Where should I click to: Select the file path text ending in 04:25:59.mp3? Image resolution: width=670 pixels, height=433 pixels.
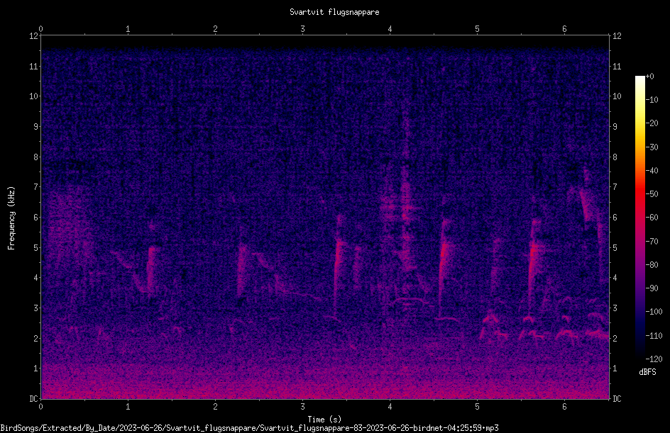249,428
